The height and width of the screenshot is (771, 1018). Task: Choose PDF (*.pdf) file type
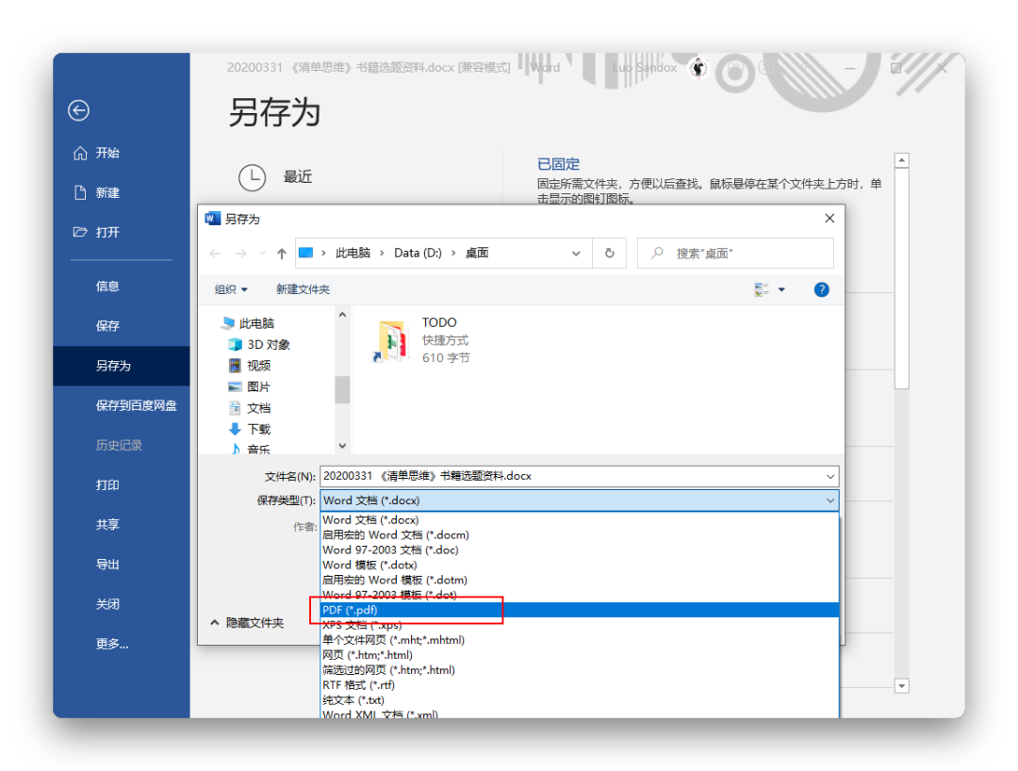click(x=580, y=610)
